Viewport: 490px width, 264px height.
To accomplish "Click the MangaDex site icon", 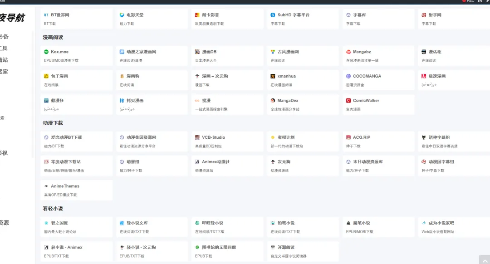I will click(273, 101).
